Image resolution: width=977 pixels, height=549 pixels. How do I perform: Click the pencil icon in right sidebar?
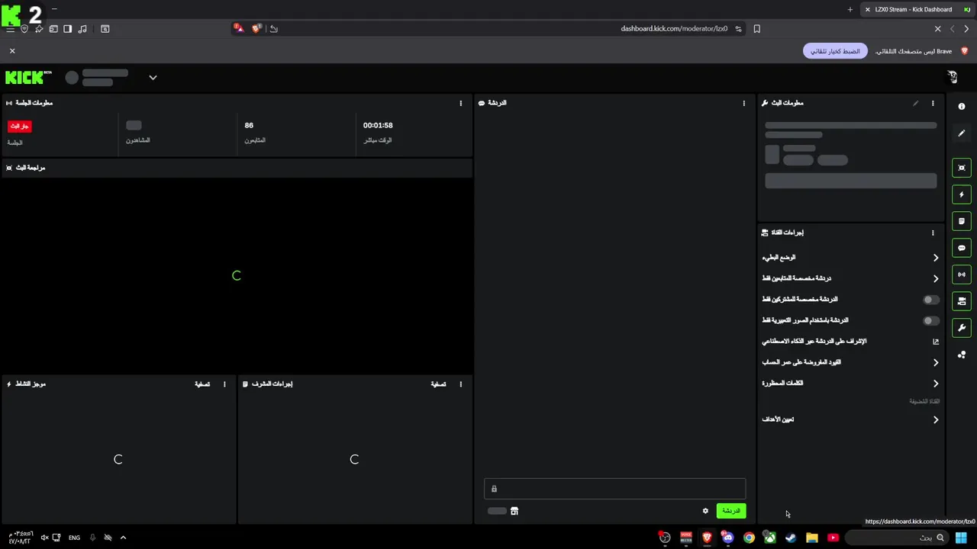tap(962, 133)
